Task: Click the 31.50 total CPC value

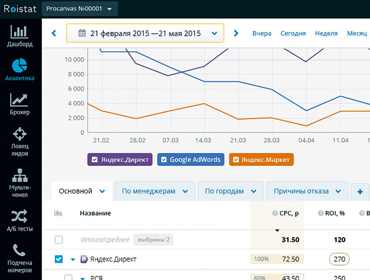Action: click(290, 240)
